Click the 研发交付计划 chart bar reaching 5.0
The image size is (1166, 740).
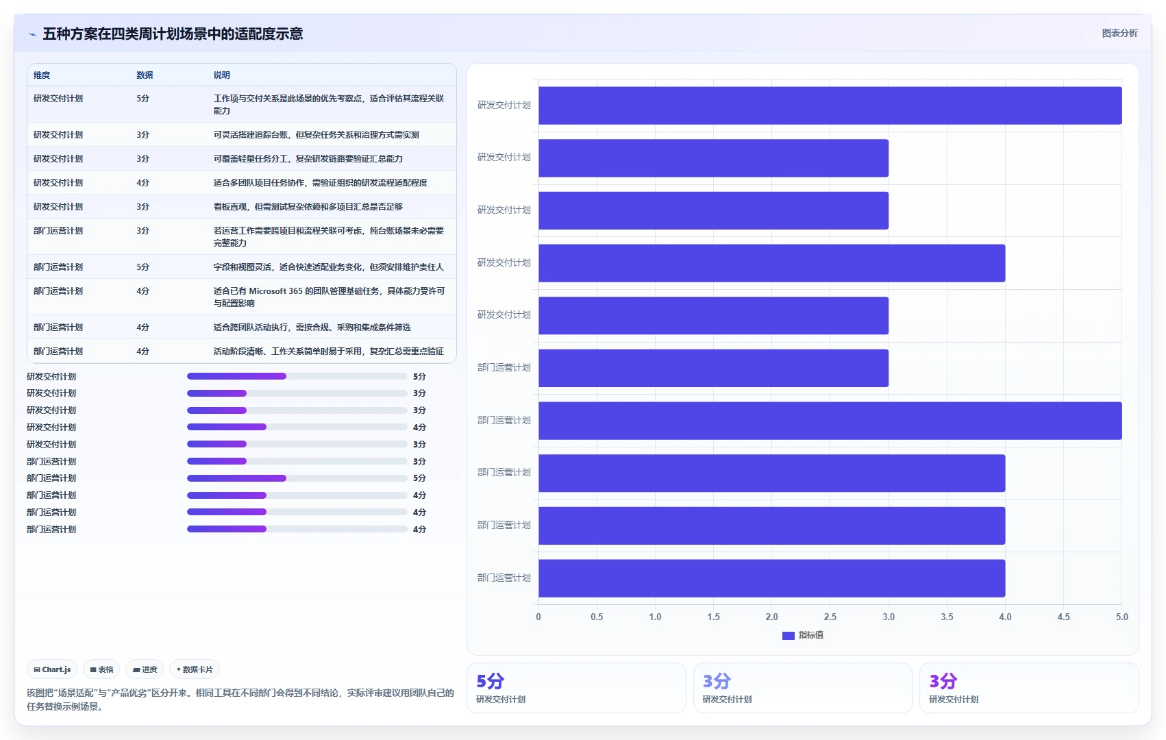click(830, 106)
